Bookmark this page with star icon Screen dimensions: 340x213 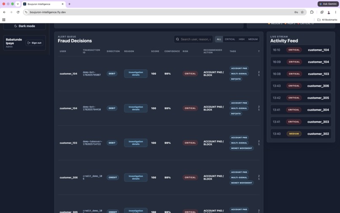click(x=302, y=12)
